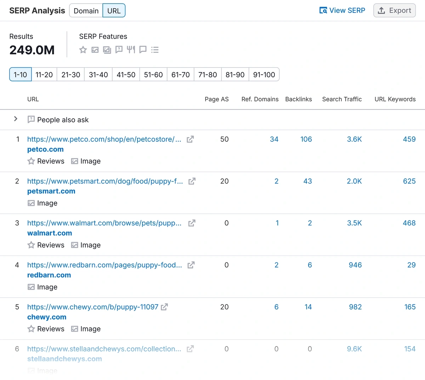The width and height of the screenshot is (425, 380).
Task: Select results page 21-30
Action: click(x=71, y=74)
